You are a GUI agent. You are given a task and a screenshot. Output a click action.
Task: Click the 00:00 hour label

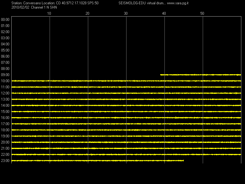click(5, 20)
